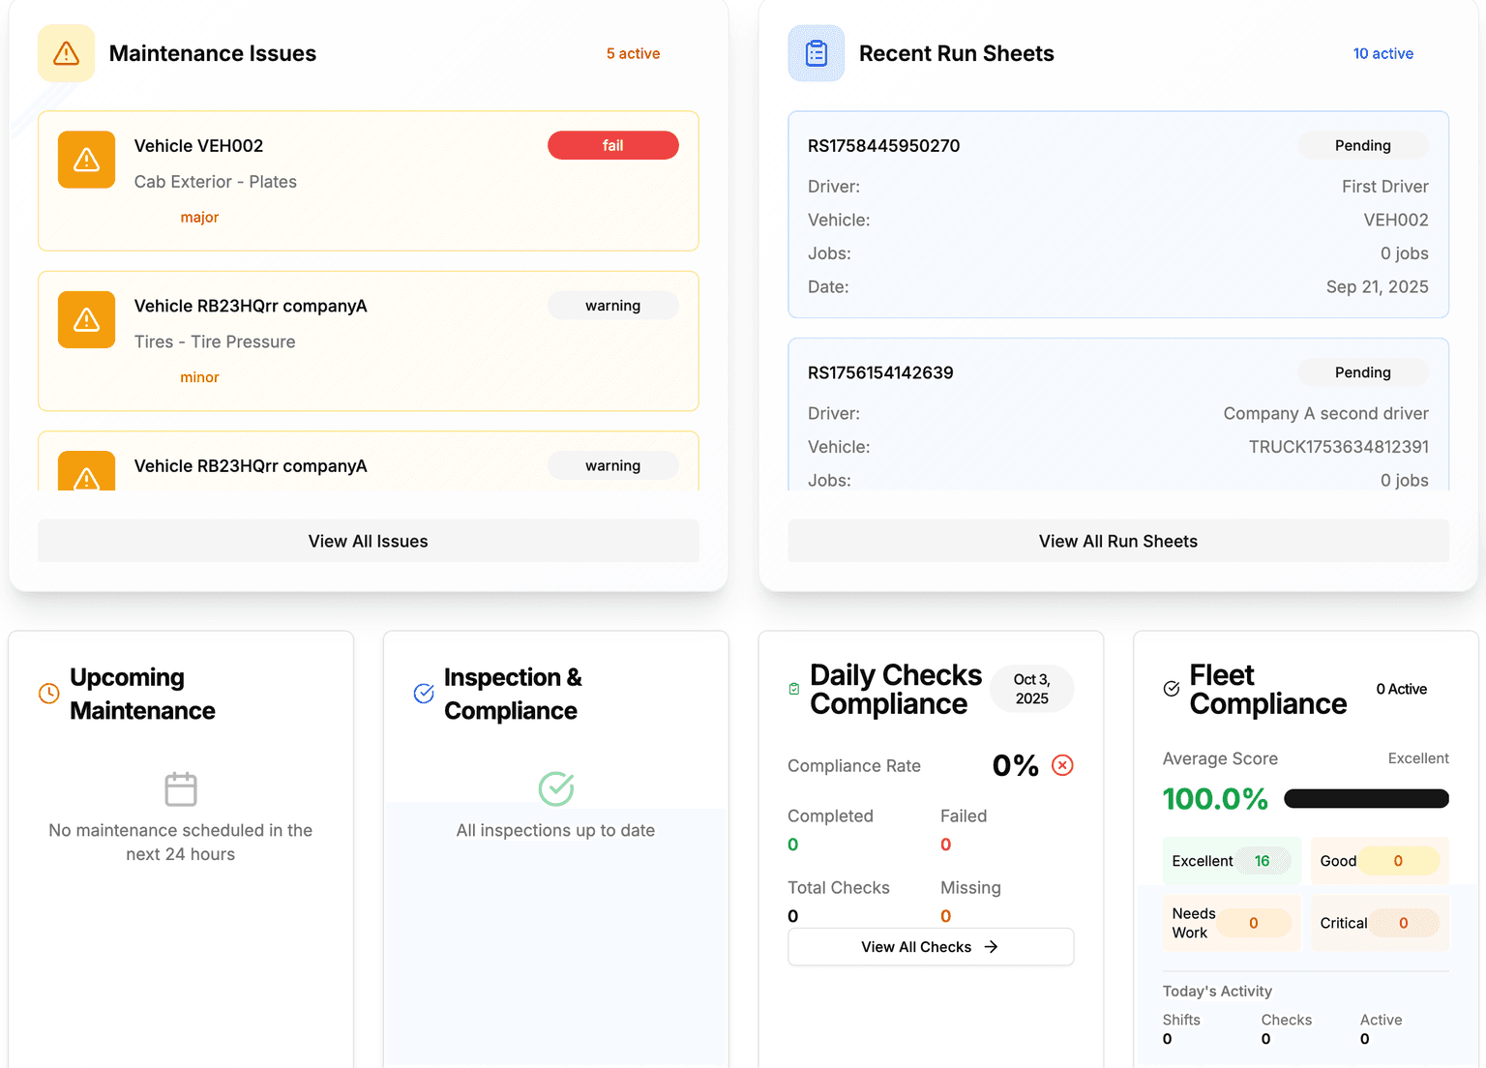Viewport: 1486px width, 1068px height.
Task: Click the warning icon beside Vehicle VEH002
Action: 85,160
